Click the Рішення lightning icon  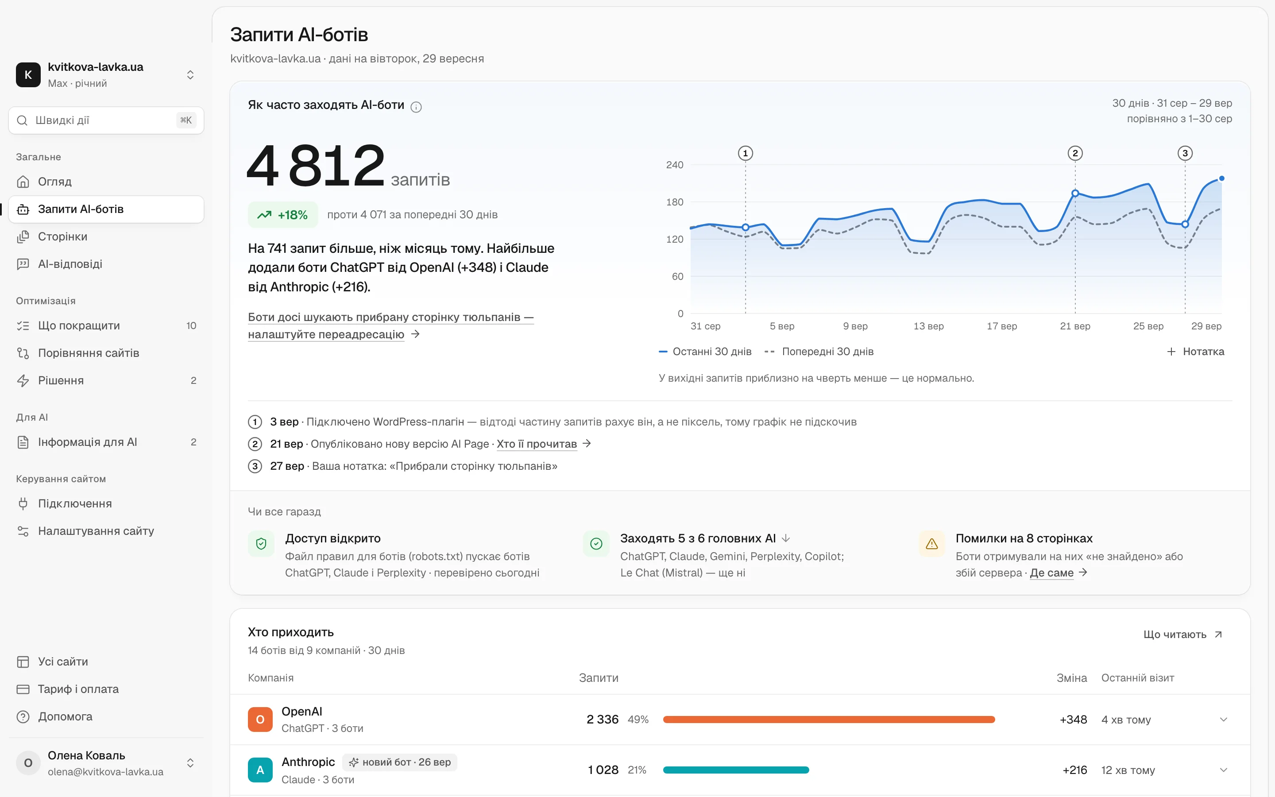click(23, 381)
